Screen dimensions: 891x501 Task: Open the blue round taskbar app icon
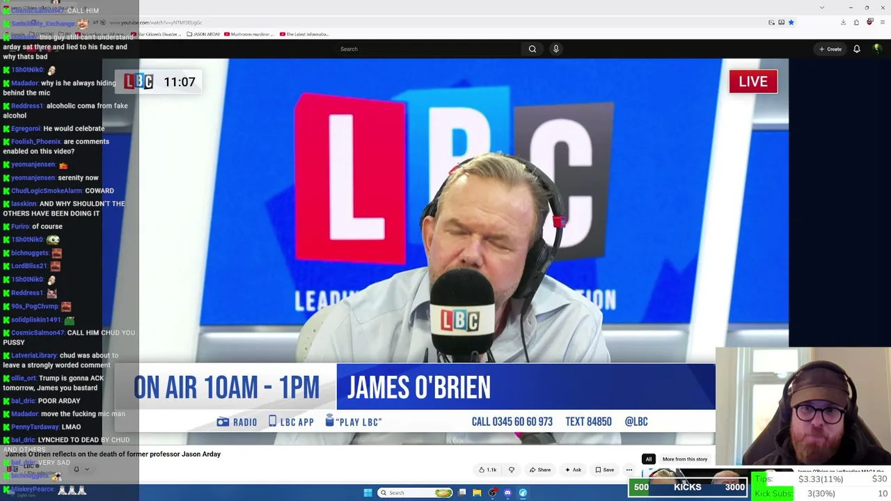pos(523,493)
